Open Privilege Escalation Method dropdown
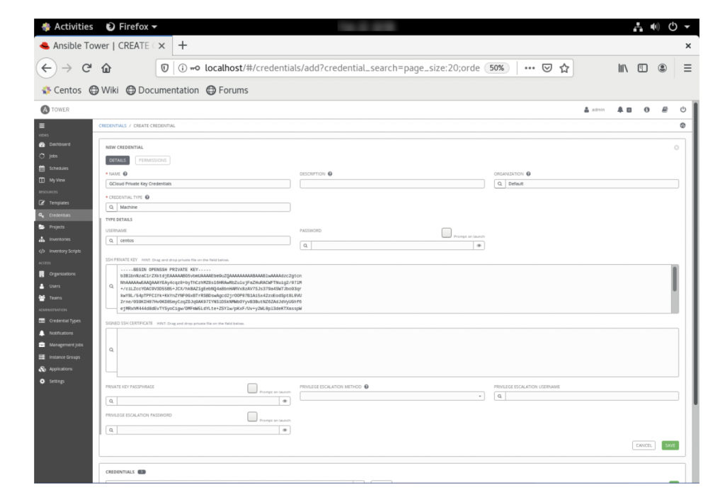 coord(393,397)
